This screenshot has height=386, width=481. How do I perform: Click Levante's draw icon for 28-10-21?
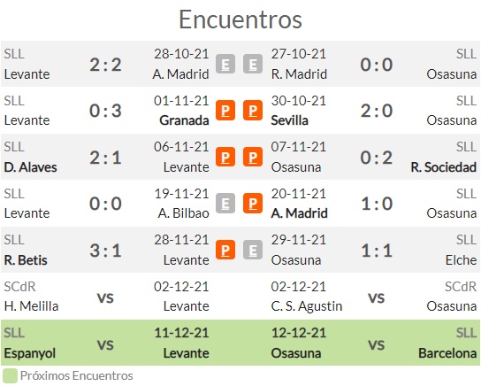[225, 64]
